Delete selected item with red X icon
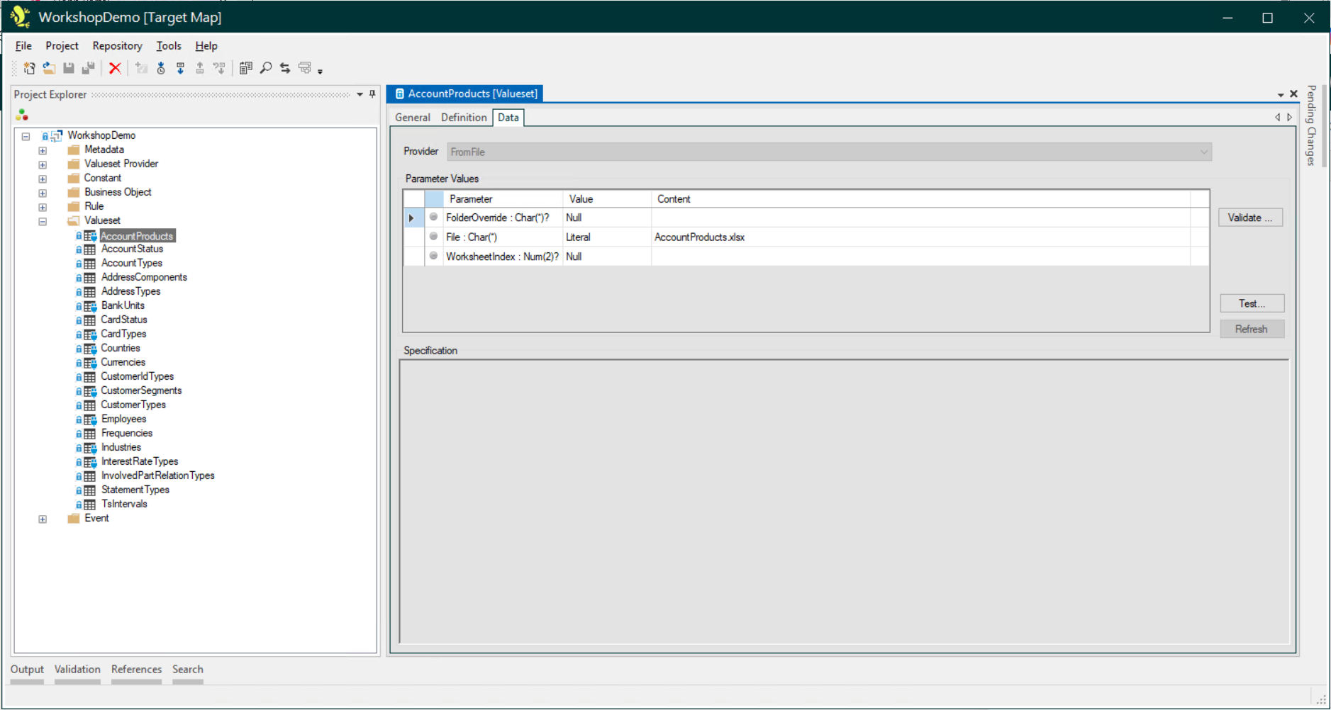Screen dimensions: 1331x710 116,68
